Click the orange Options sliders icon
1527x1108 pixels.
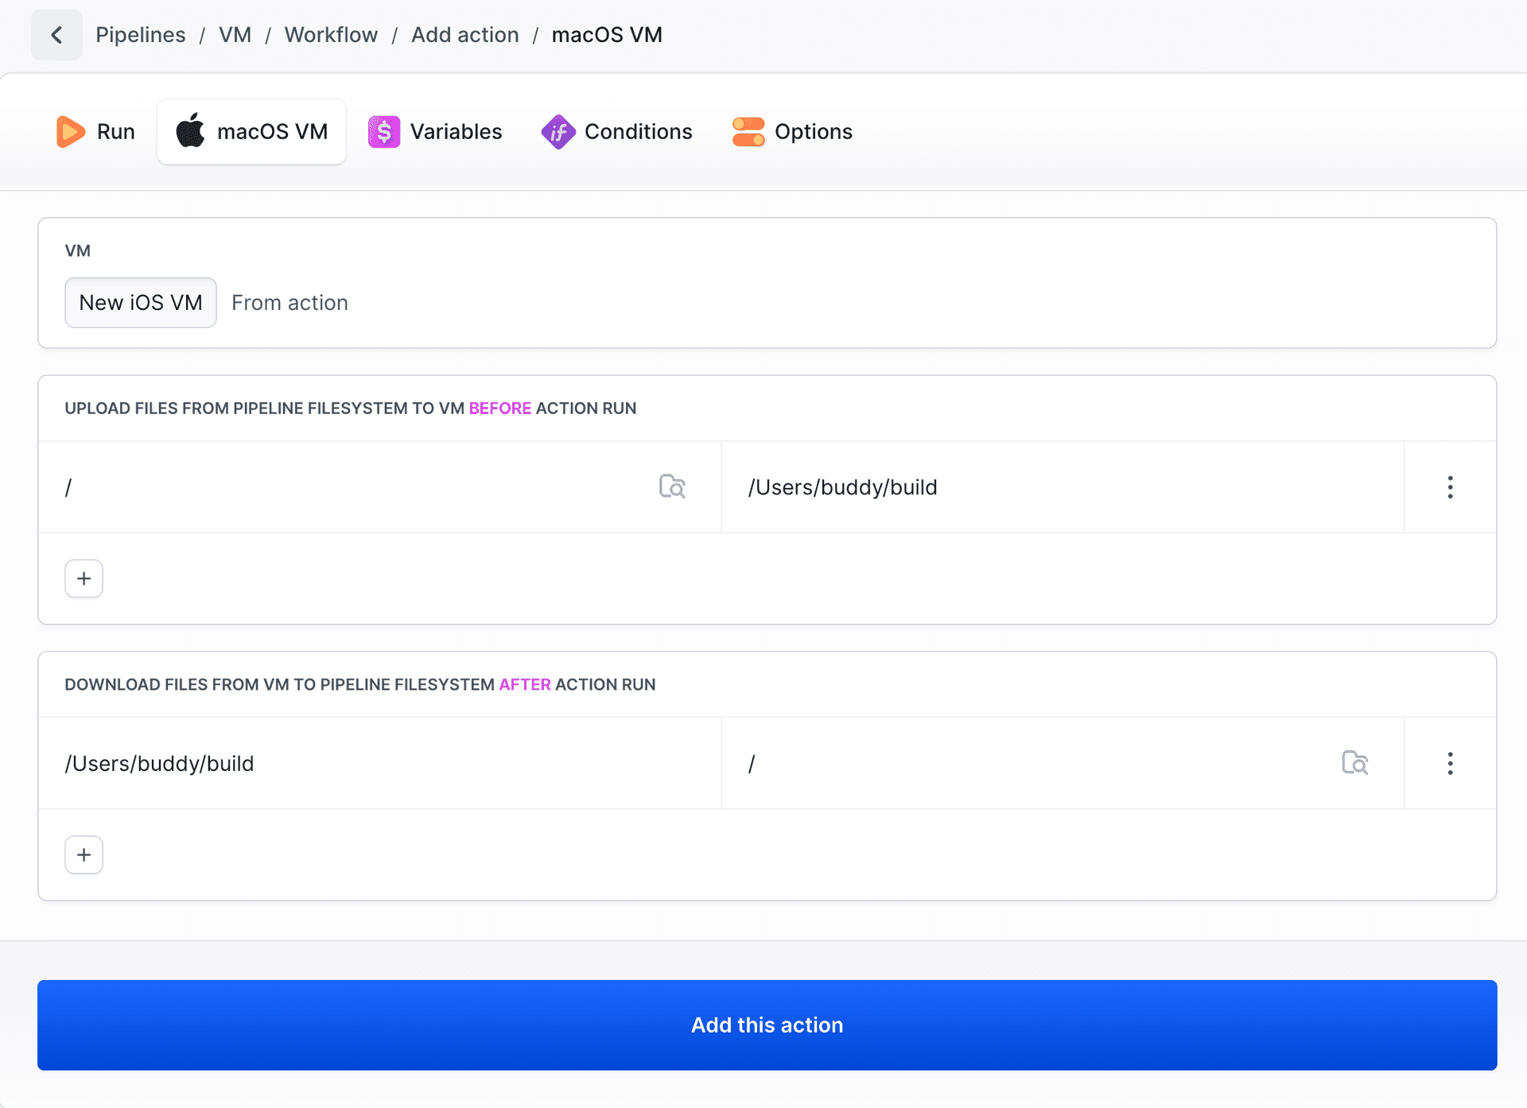[x=748, y=131]
